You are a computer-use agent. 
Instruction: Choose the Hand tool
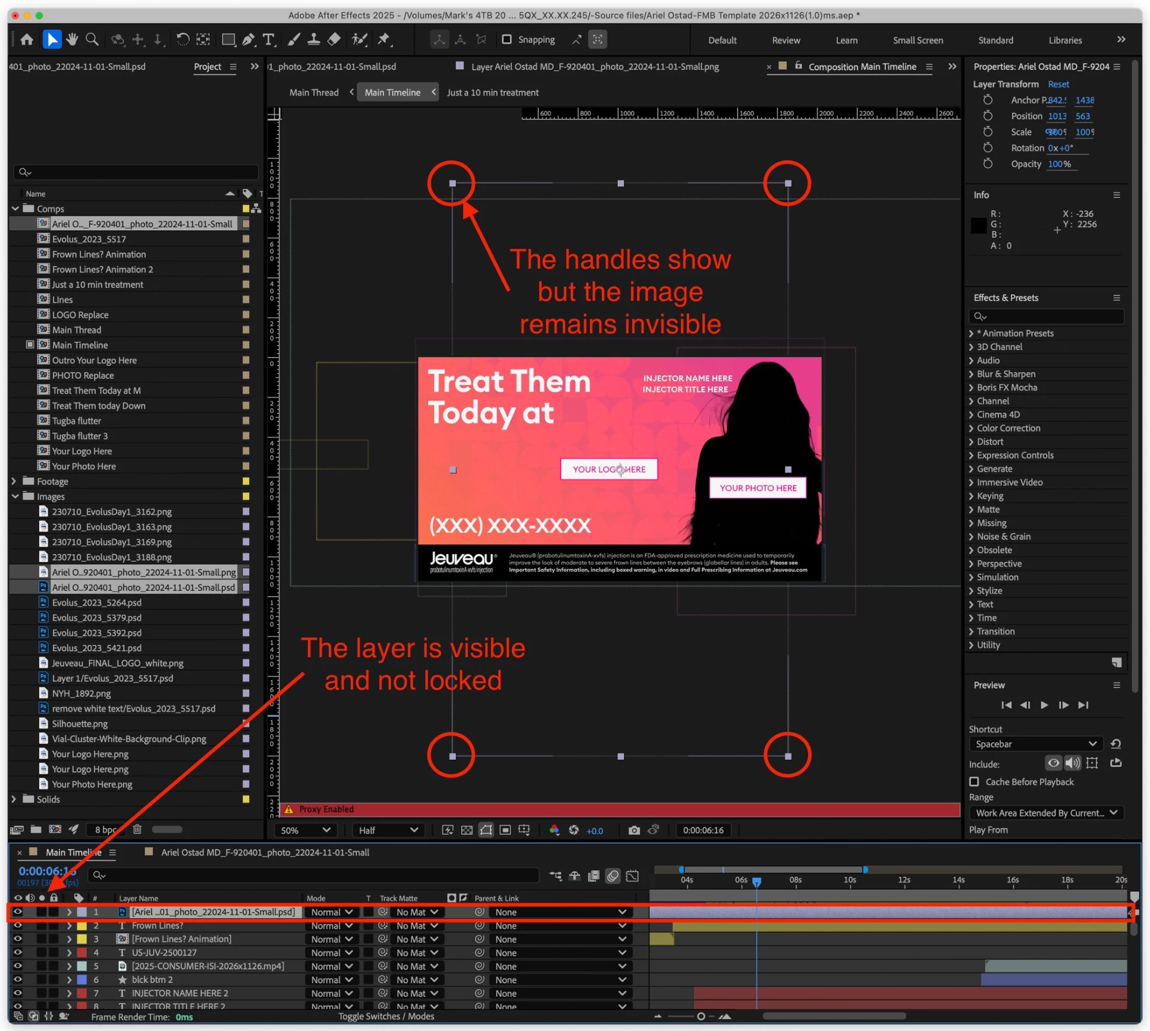(72, 39)
